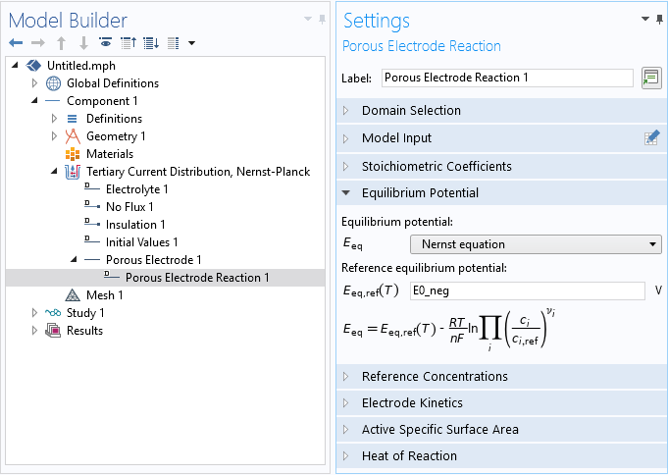668x475 pixels.
Task: Select Materials in the model tree
Action: tap(109, 154)
